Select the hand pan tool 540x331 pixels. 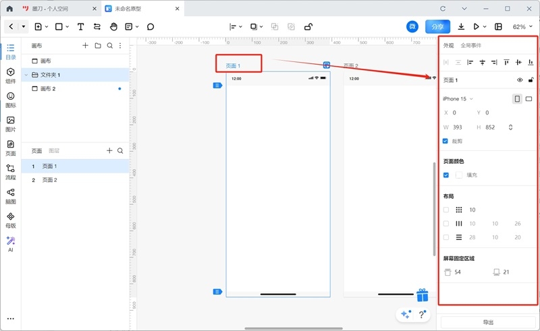[x=113, y=26]
